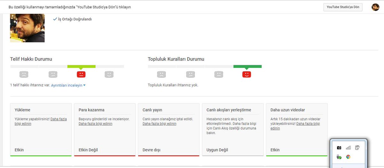
Task: Click the İş Ortağı Doğrulandı checkmark icon
Action: [x=55, y=19]
